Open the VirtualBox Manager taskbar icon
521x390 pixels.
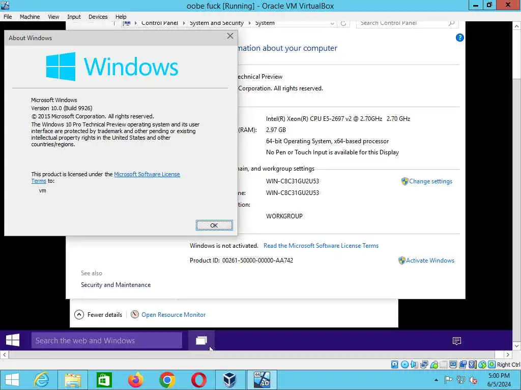tap(229, 380)
